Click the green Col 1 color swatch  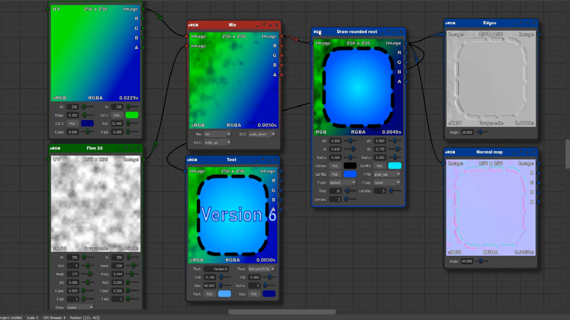[132, 115]
